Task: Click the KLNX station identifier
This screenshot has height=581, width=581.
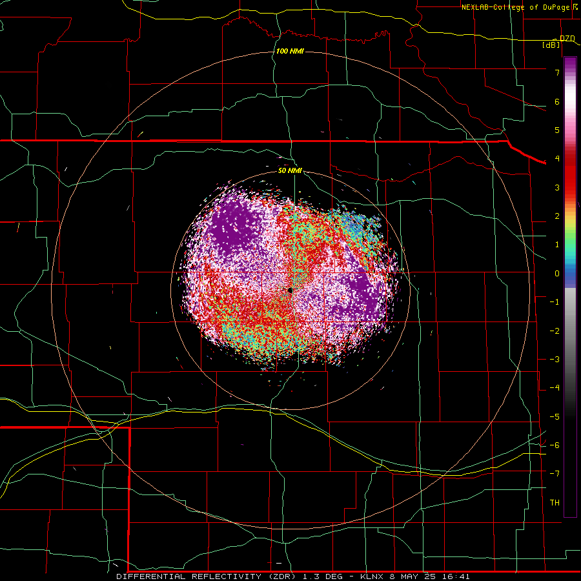Action: pyautogui.click(x=372, y=576)
